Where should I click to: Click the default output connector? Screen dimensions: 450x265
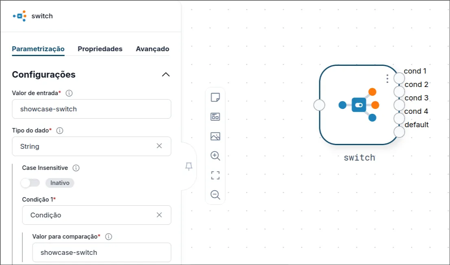(399, 132)
